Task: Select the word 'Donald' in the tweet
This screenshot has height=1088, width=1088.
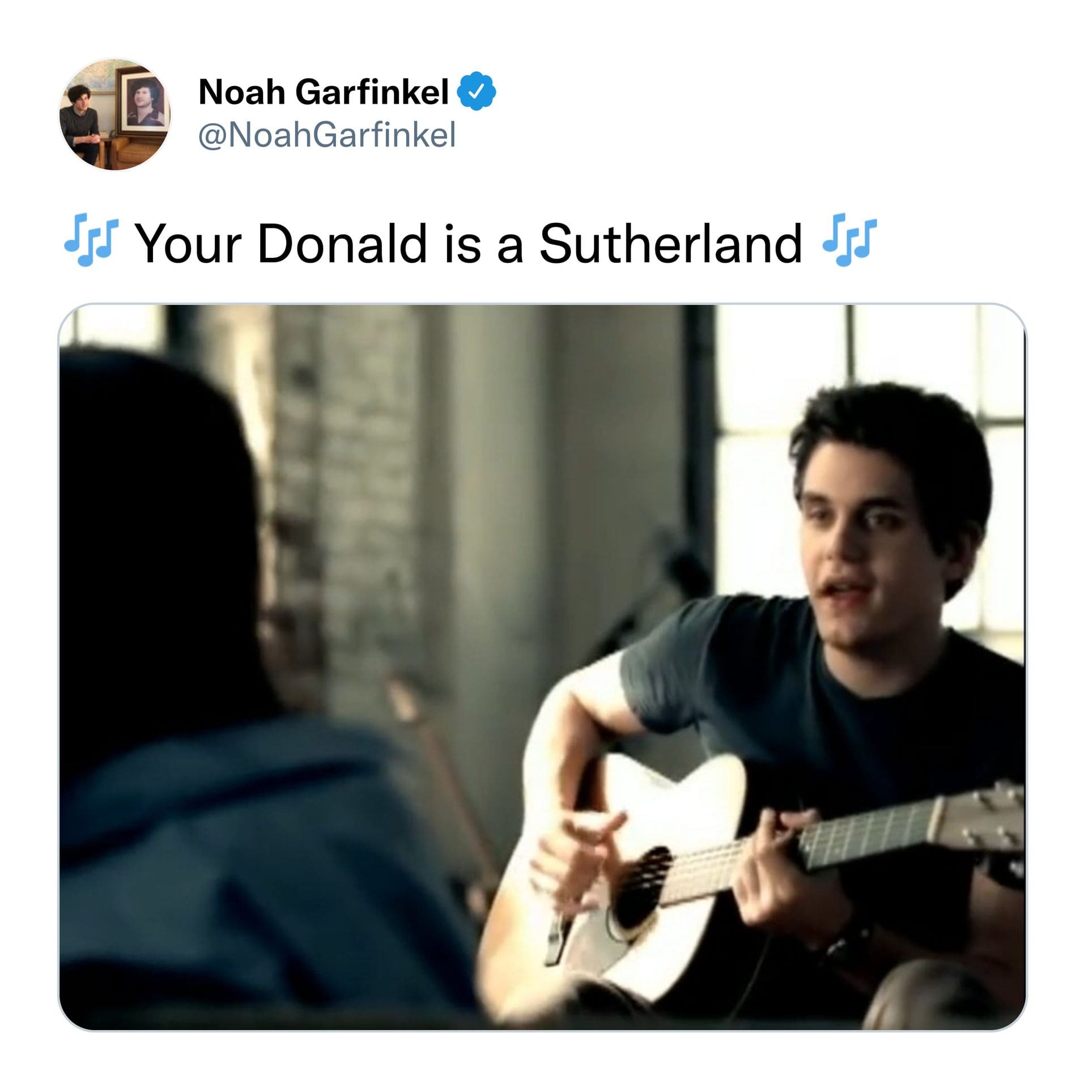Action: (342, 243)
